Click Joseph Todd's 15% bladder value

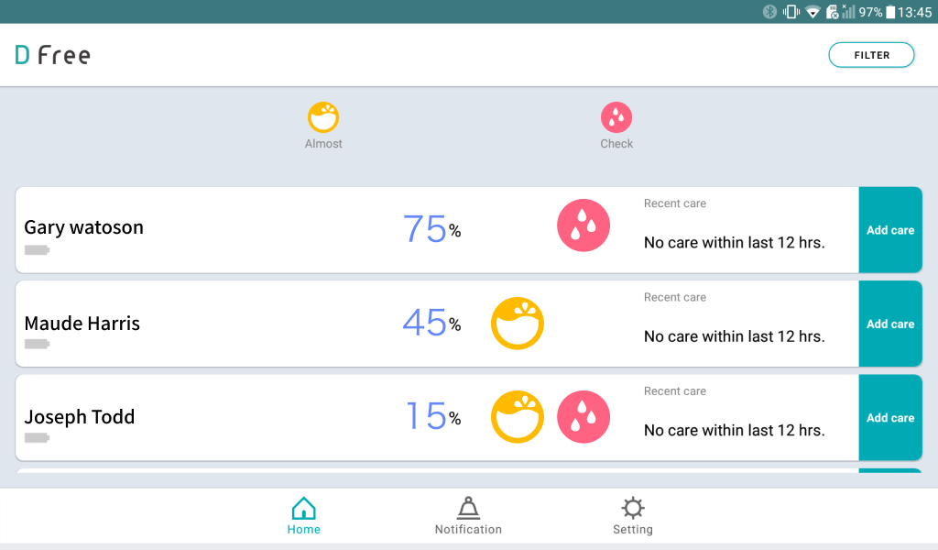pyautogui.click(x=433, y=416)
